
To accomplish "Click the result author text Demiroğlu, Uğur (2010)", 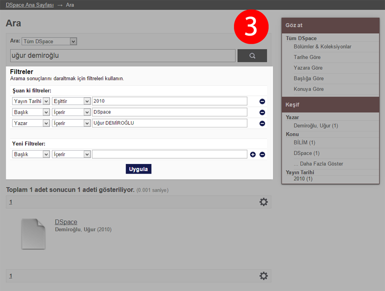I will coord(83,229).
